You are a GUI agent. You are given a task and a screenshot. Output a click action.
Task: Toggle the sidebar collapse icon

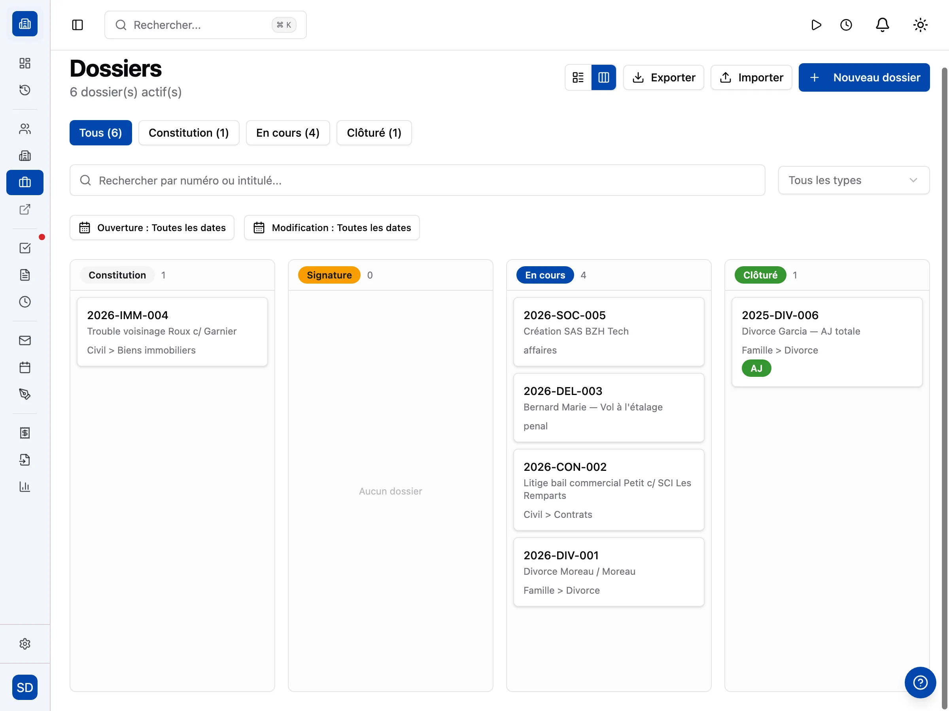click(x=77, y=25)
